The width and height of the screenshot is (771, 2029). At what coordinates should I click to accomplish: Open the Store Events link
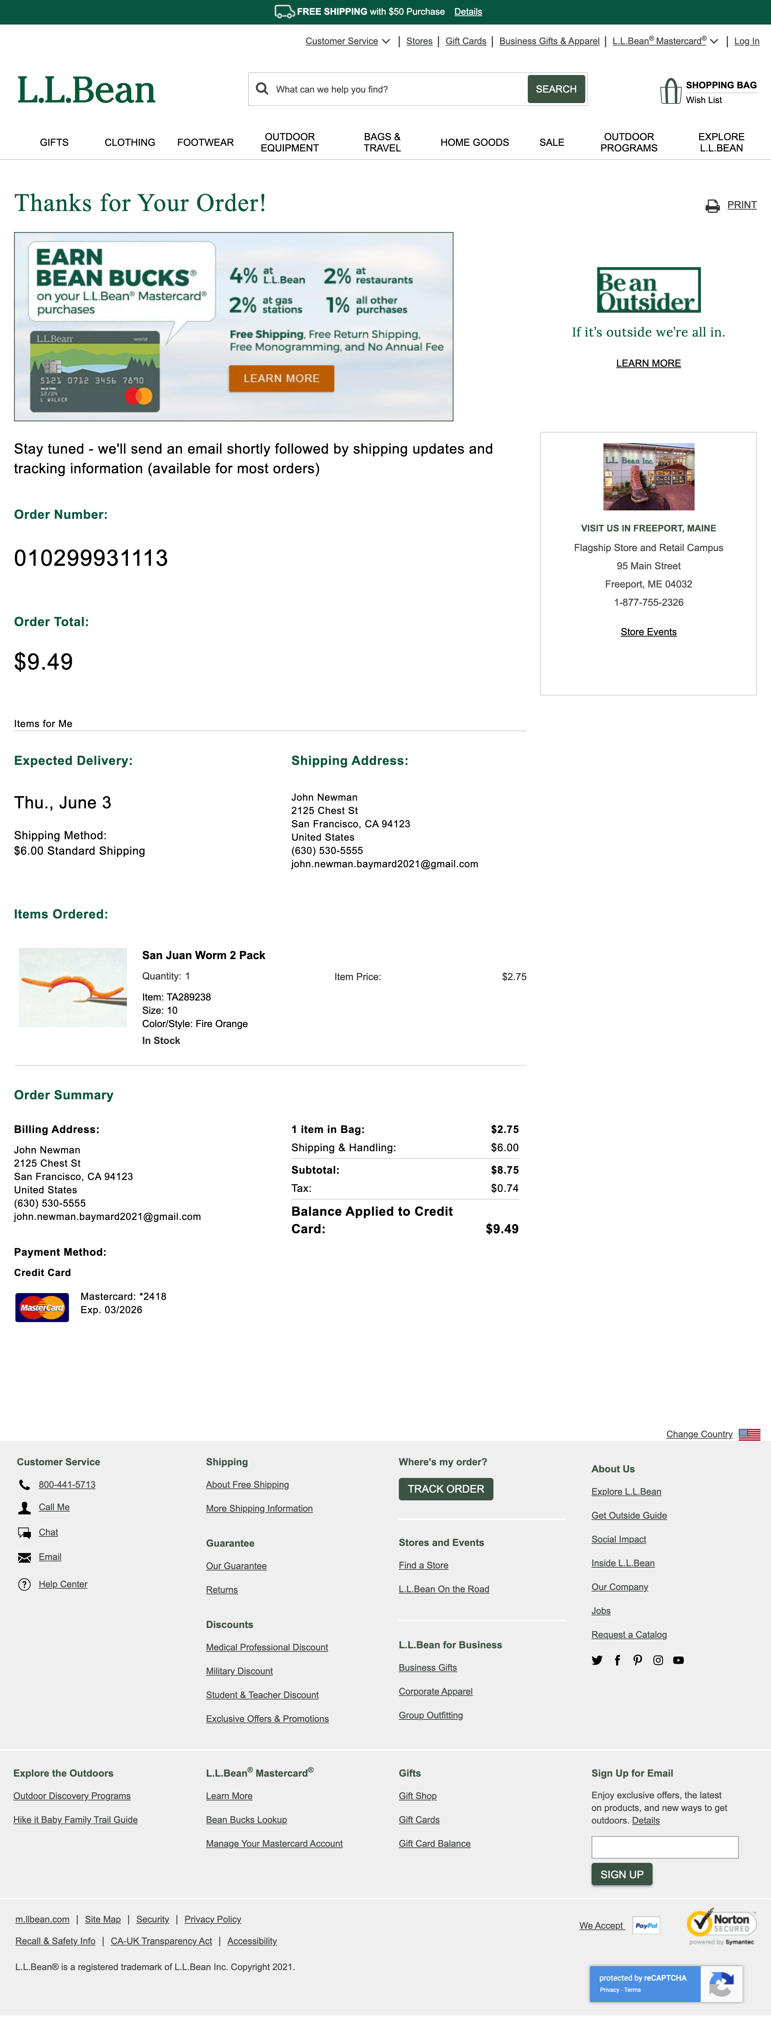(x=648, y=632)
